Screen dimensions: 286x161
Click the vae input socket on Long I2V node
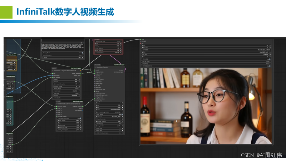click(52, 74)
